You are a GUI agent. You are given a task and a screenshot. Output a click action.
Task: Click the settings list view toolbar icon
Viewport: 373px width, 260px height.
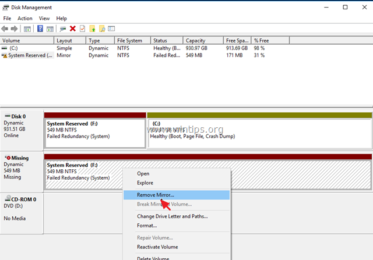pos(111,29)
